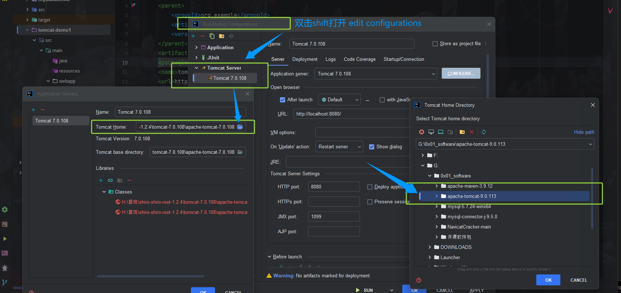621x293 pixels.
Task: Click the CONFIGURE... button
Action: point(461,74)
